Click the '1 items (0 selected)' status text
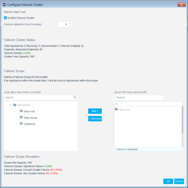188x188 pixels. pyautogui.click(x=127, y=149)
